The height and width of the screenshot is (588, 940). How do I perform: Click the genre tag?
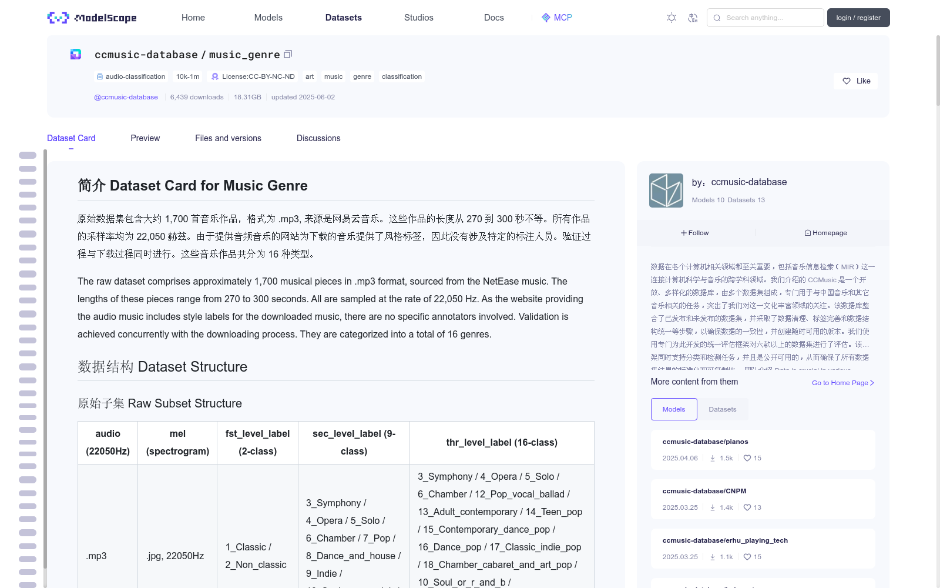click(362, 76)
